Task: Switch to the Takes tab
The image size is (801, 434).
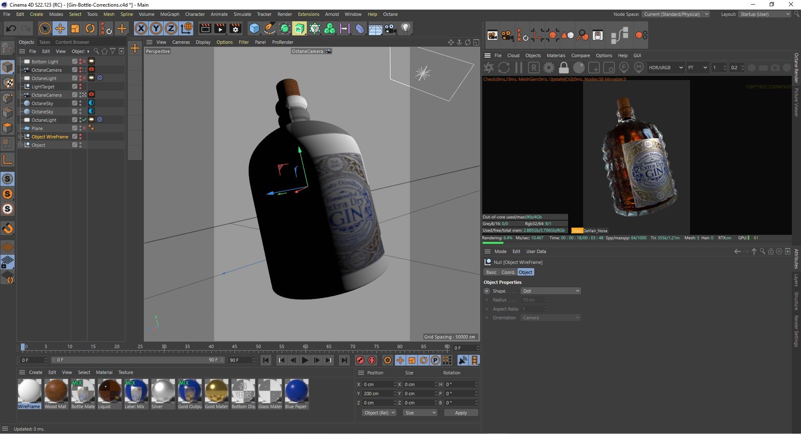Action: pyautogui.click(x=45, y=42)
